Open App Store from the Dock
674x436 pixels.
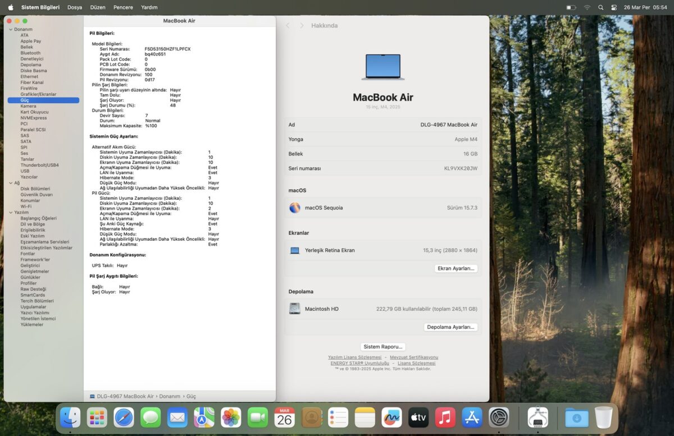tap(472, 417)
